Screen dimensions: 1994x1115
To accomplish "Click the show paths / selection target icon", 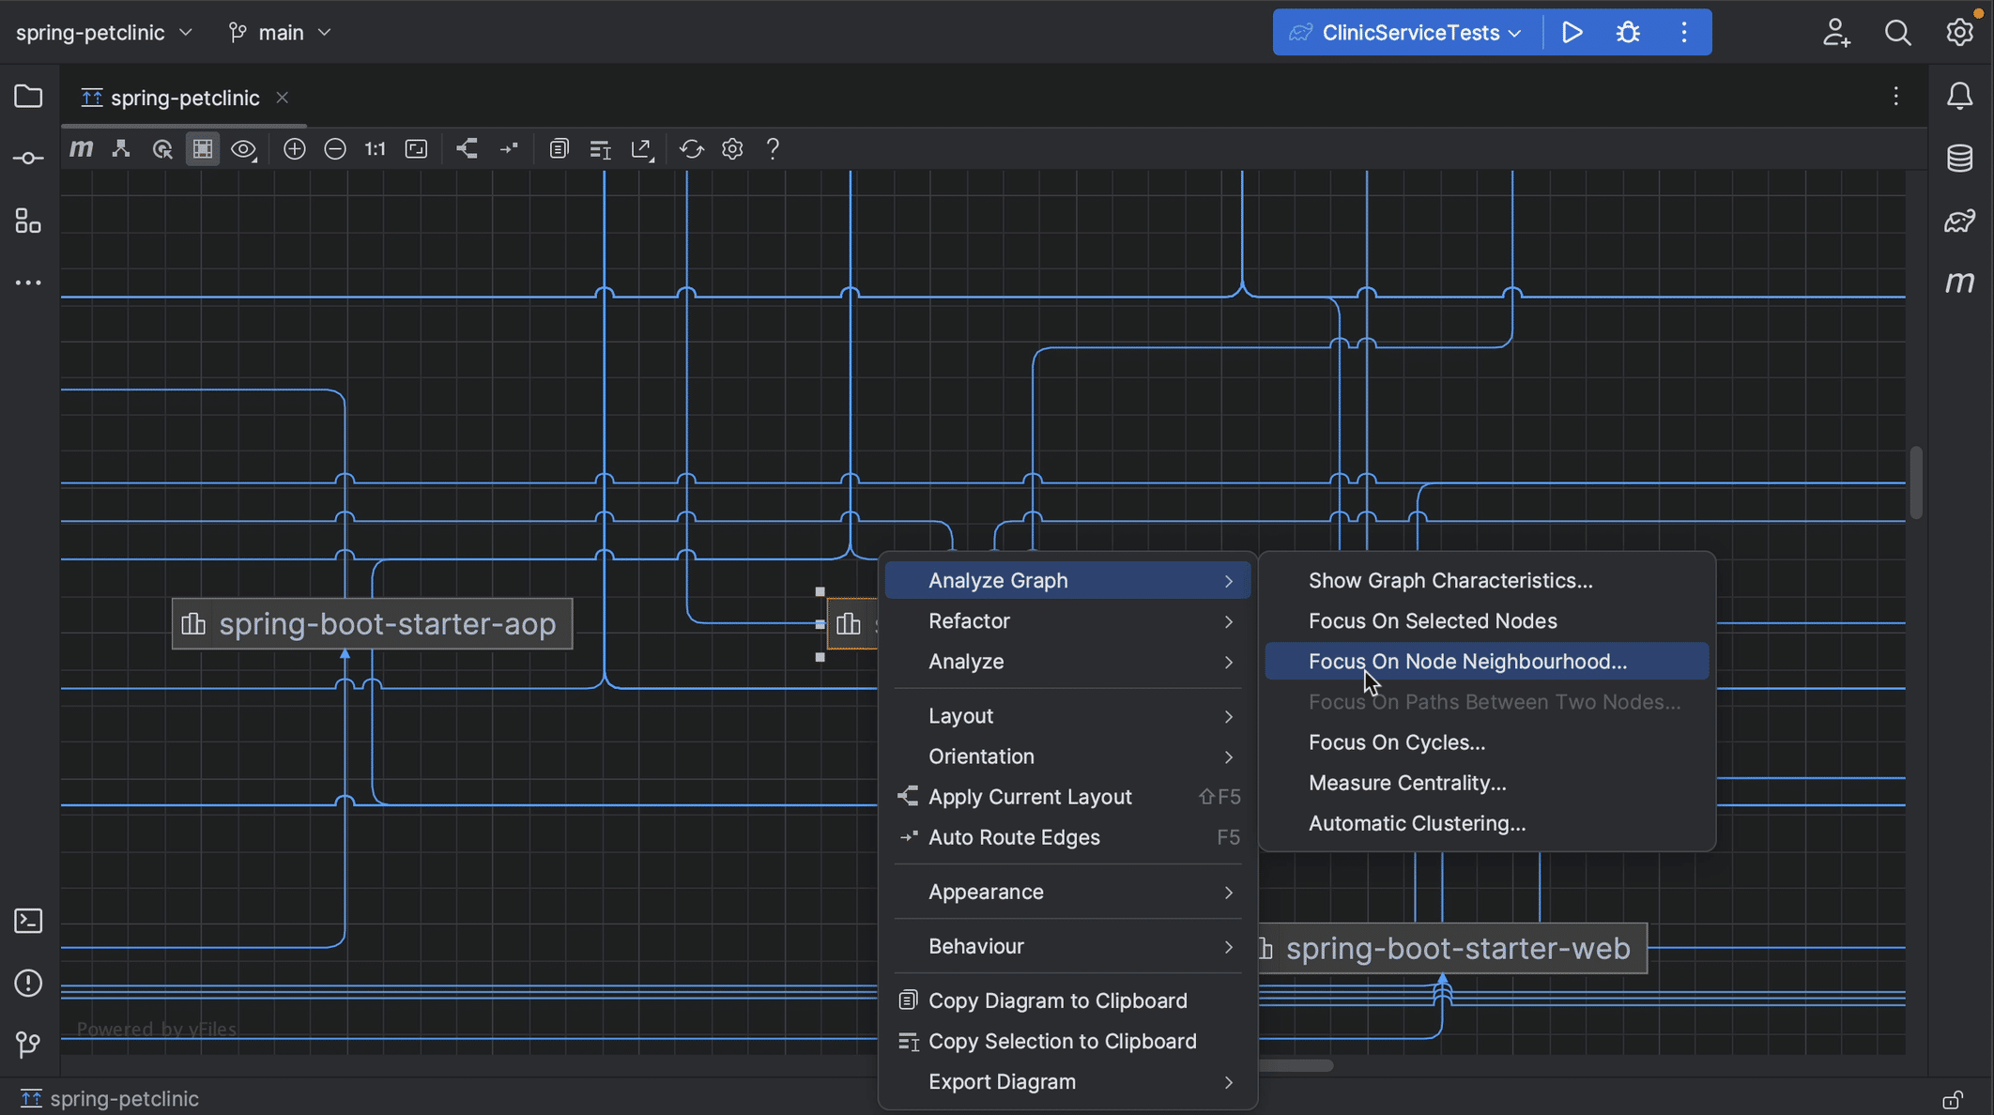I will click(162, 149).
